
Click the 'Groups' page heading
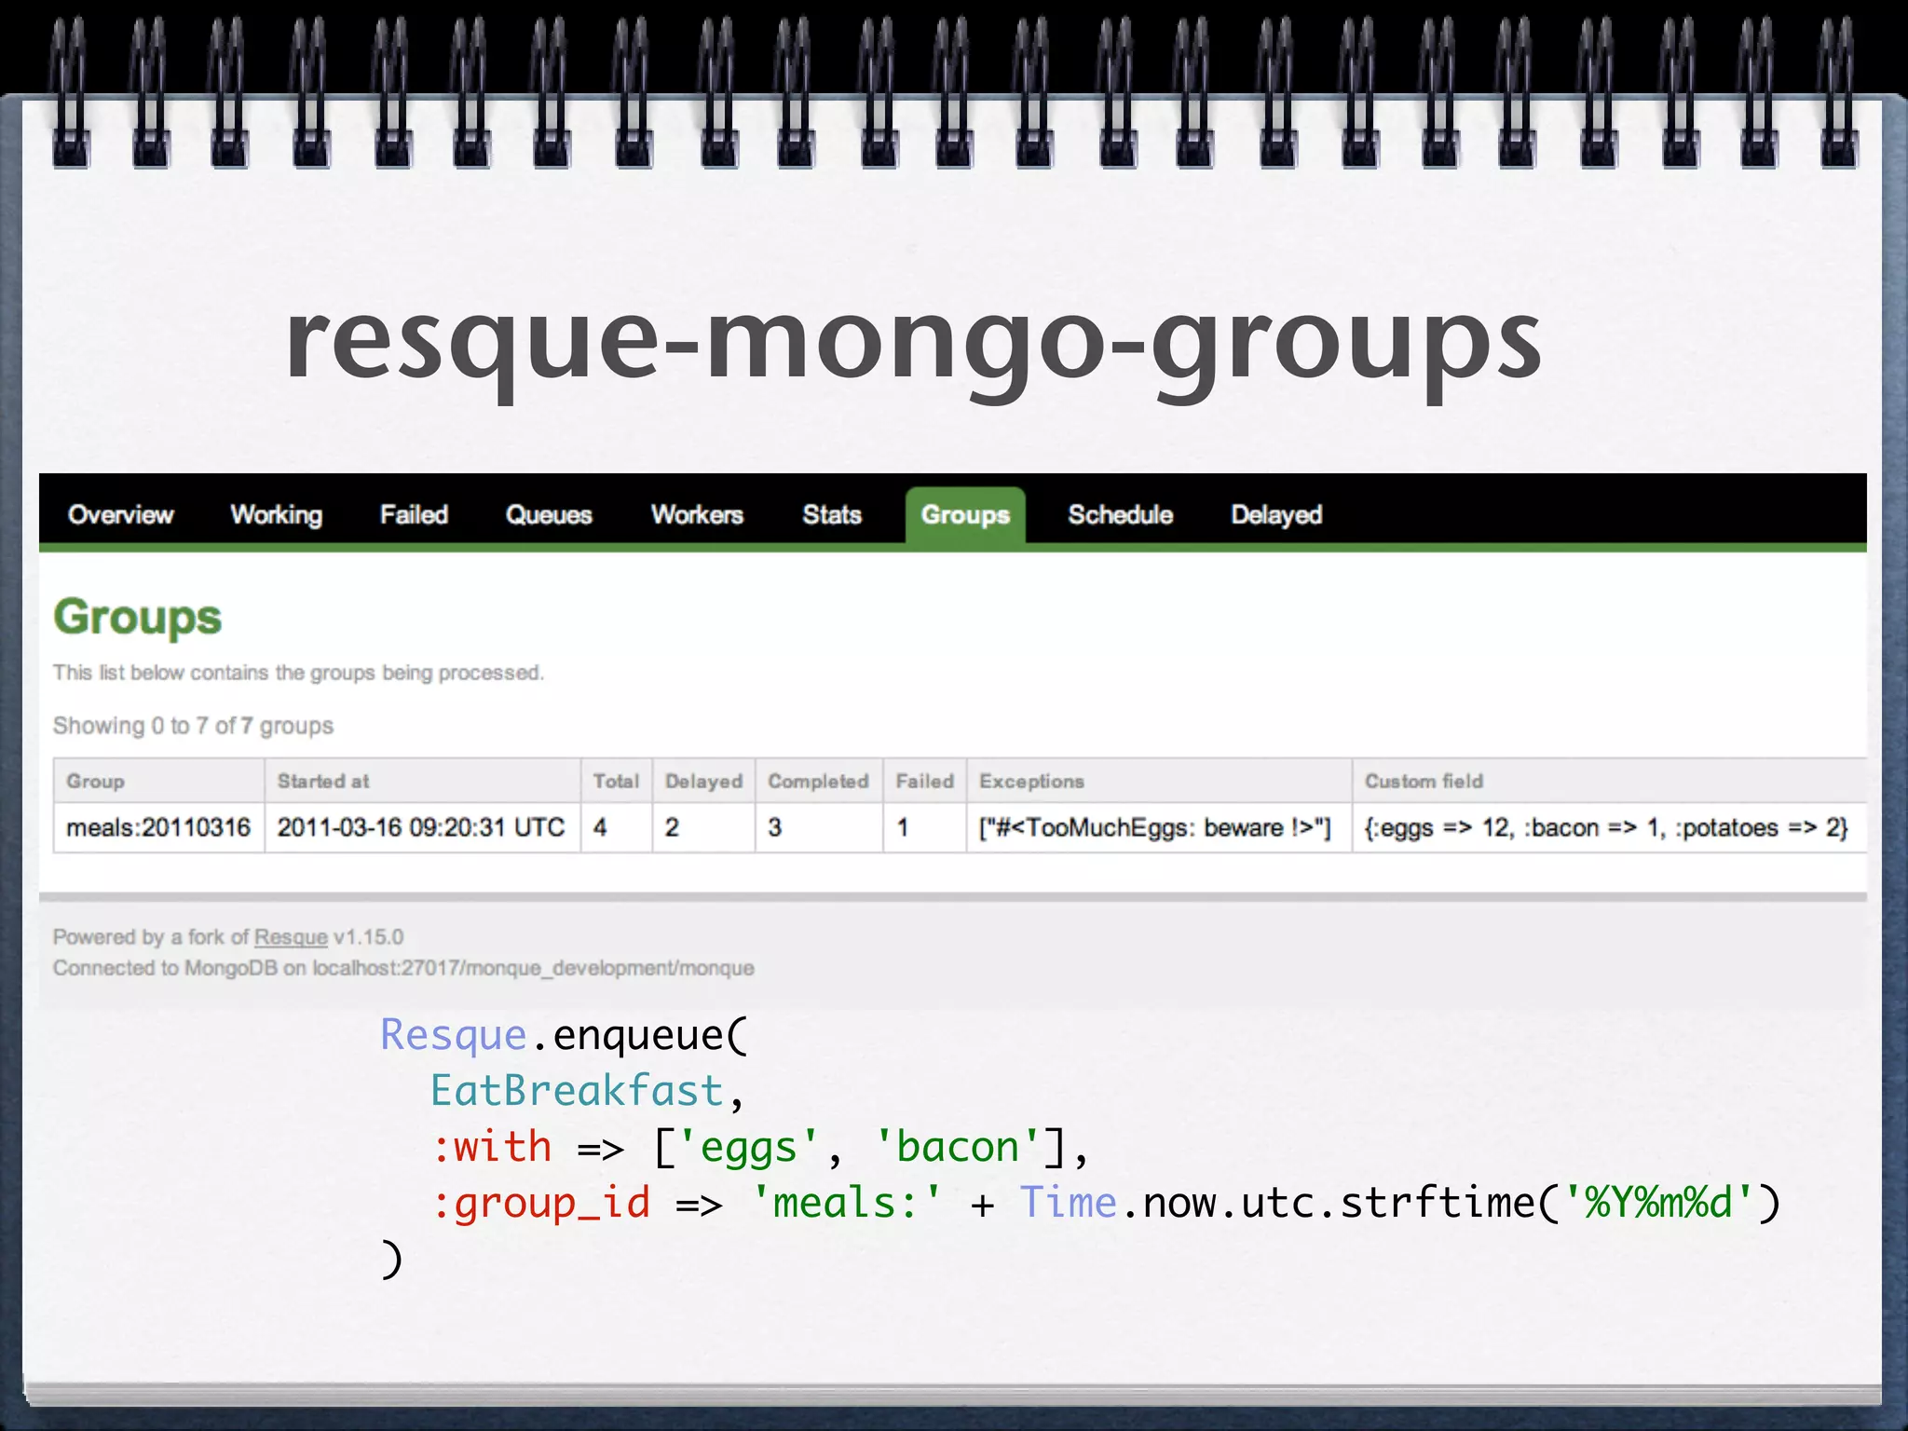click(x=138, y=619)
